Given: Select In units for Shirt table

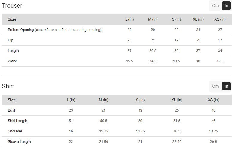Looking at the screenshot, I should coord(226,86).
